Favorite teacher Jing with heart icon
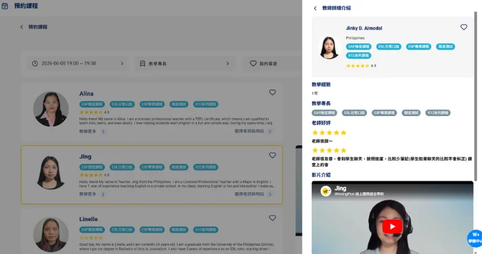Image resolution: width=482 pixels, height=254 pixels. [x=273, y=155]
